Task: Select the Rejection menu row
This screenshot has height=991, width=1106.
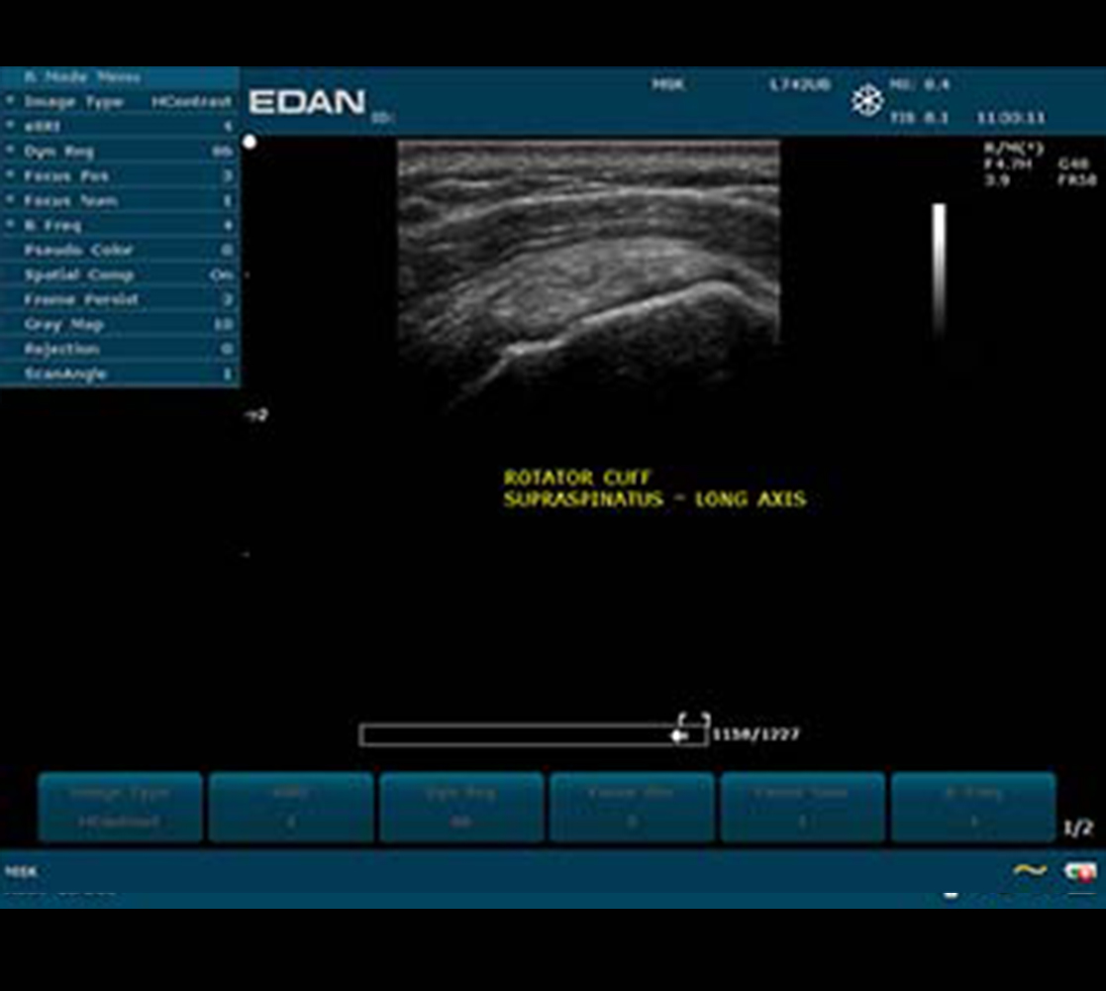Action: point(120,349)
